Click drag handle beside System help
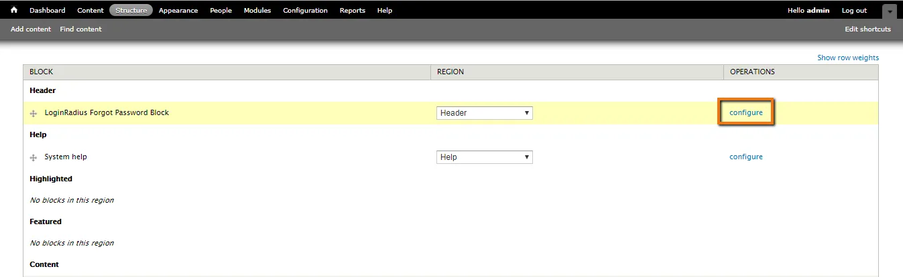Viewport: 903px width, 277px height. pyautogui.click(x=34, y=158)
